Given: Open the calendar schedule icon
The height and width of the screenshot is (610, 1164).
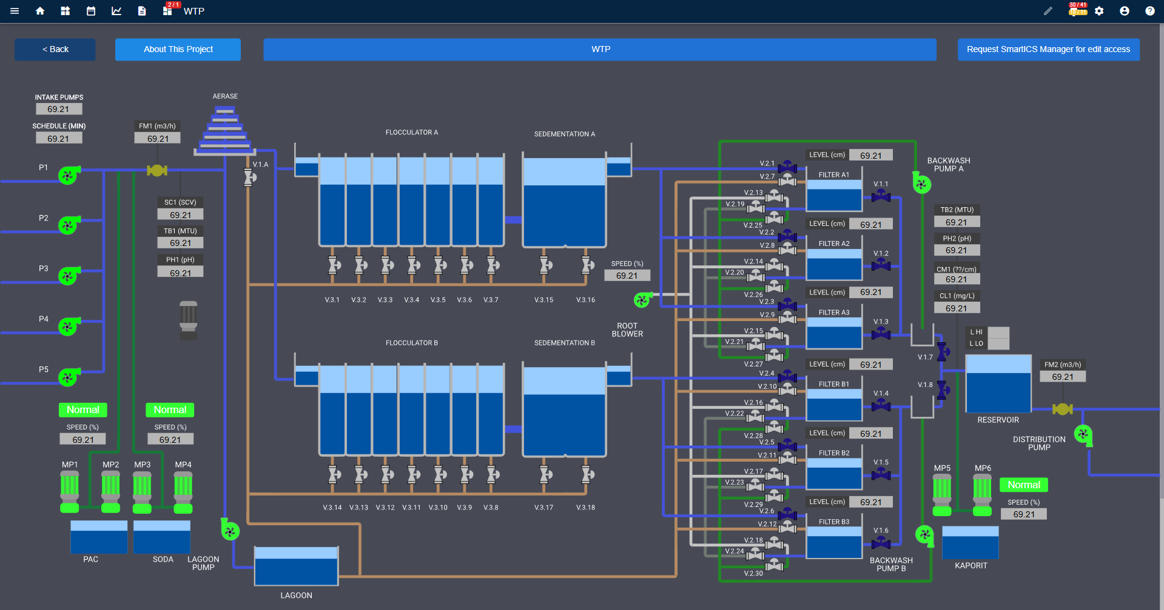Looking at the screenshot, I should tap(91, 11).
